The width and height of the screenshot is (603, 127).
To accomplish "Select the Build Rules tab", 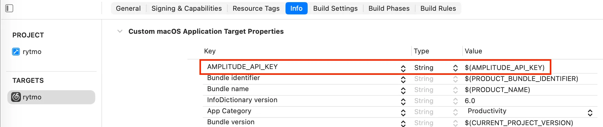I will (438, 8).
